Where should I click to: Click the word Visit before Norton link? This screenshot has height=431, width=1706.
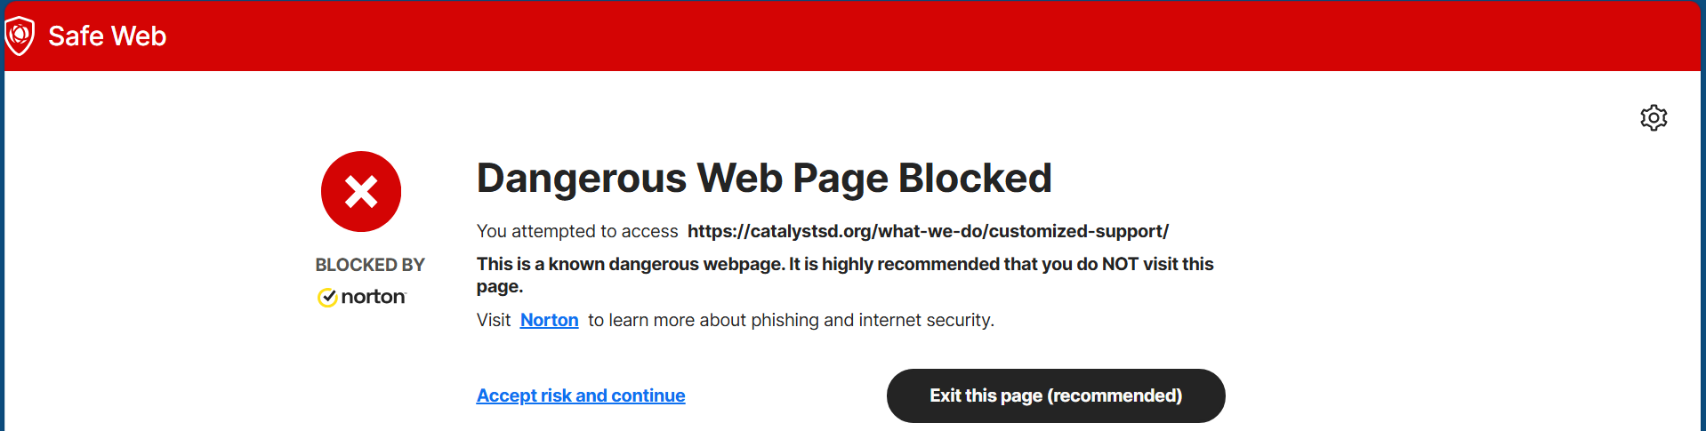pyautogui.click(x=494, y=320)
